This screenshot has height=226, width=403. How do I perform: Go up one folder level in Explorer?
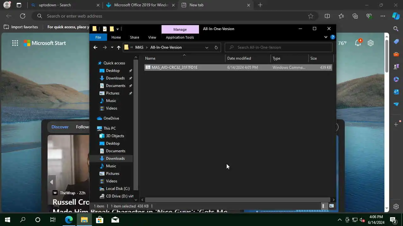[118, 47]
